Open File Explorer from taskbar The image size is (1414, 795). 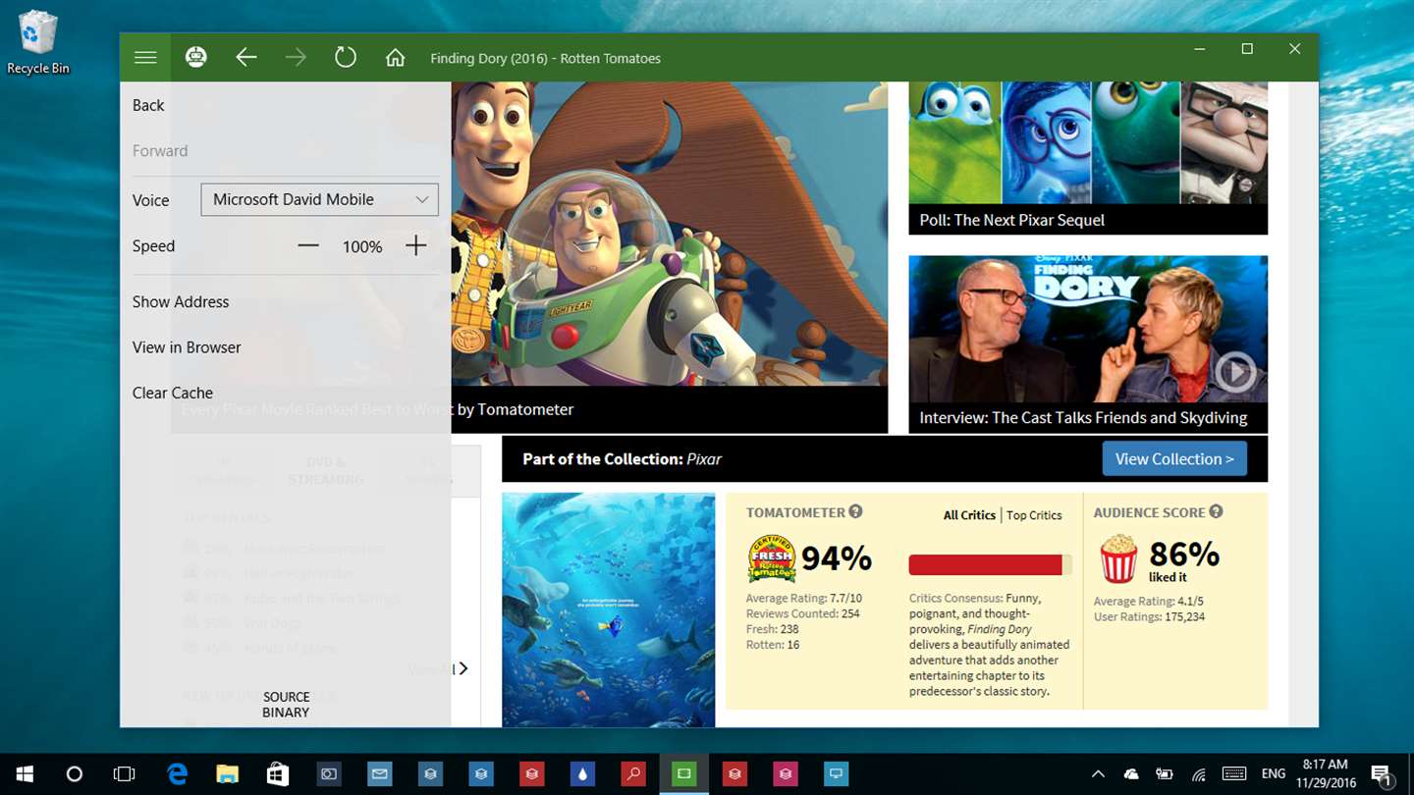(x=227, y=774)
